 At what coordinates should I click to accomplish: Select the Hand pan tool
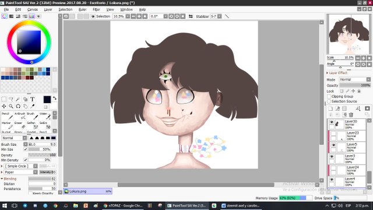25,106
